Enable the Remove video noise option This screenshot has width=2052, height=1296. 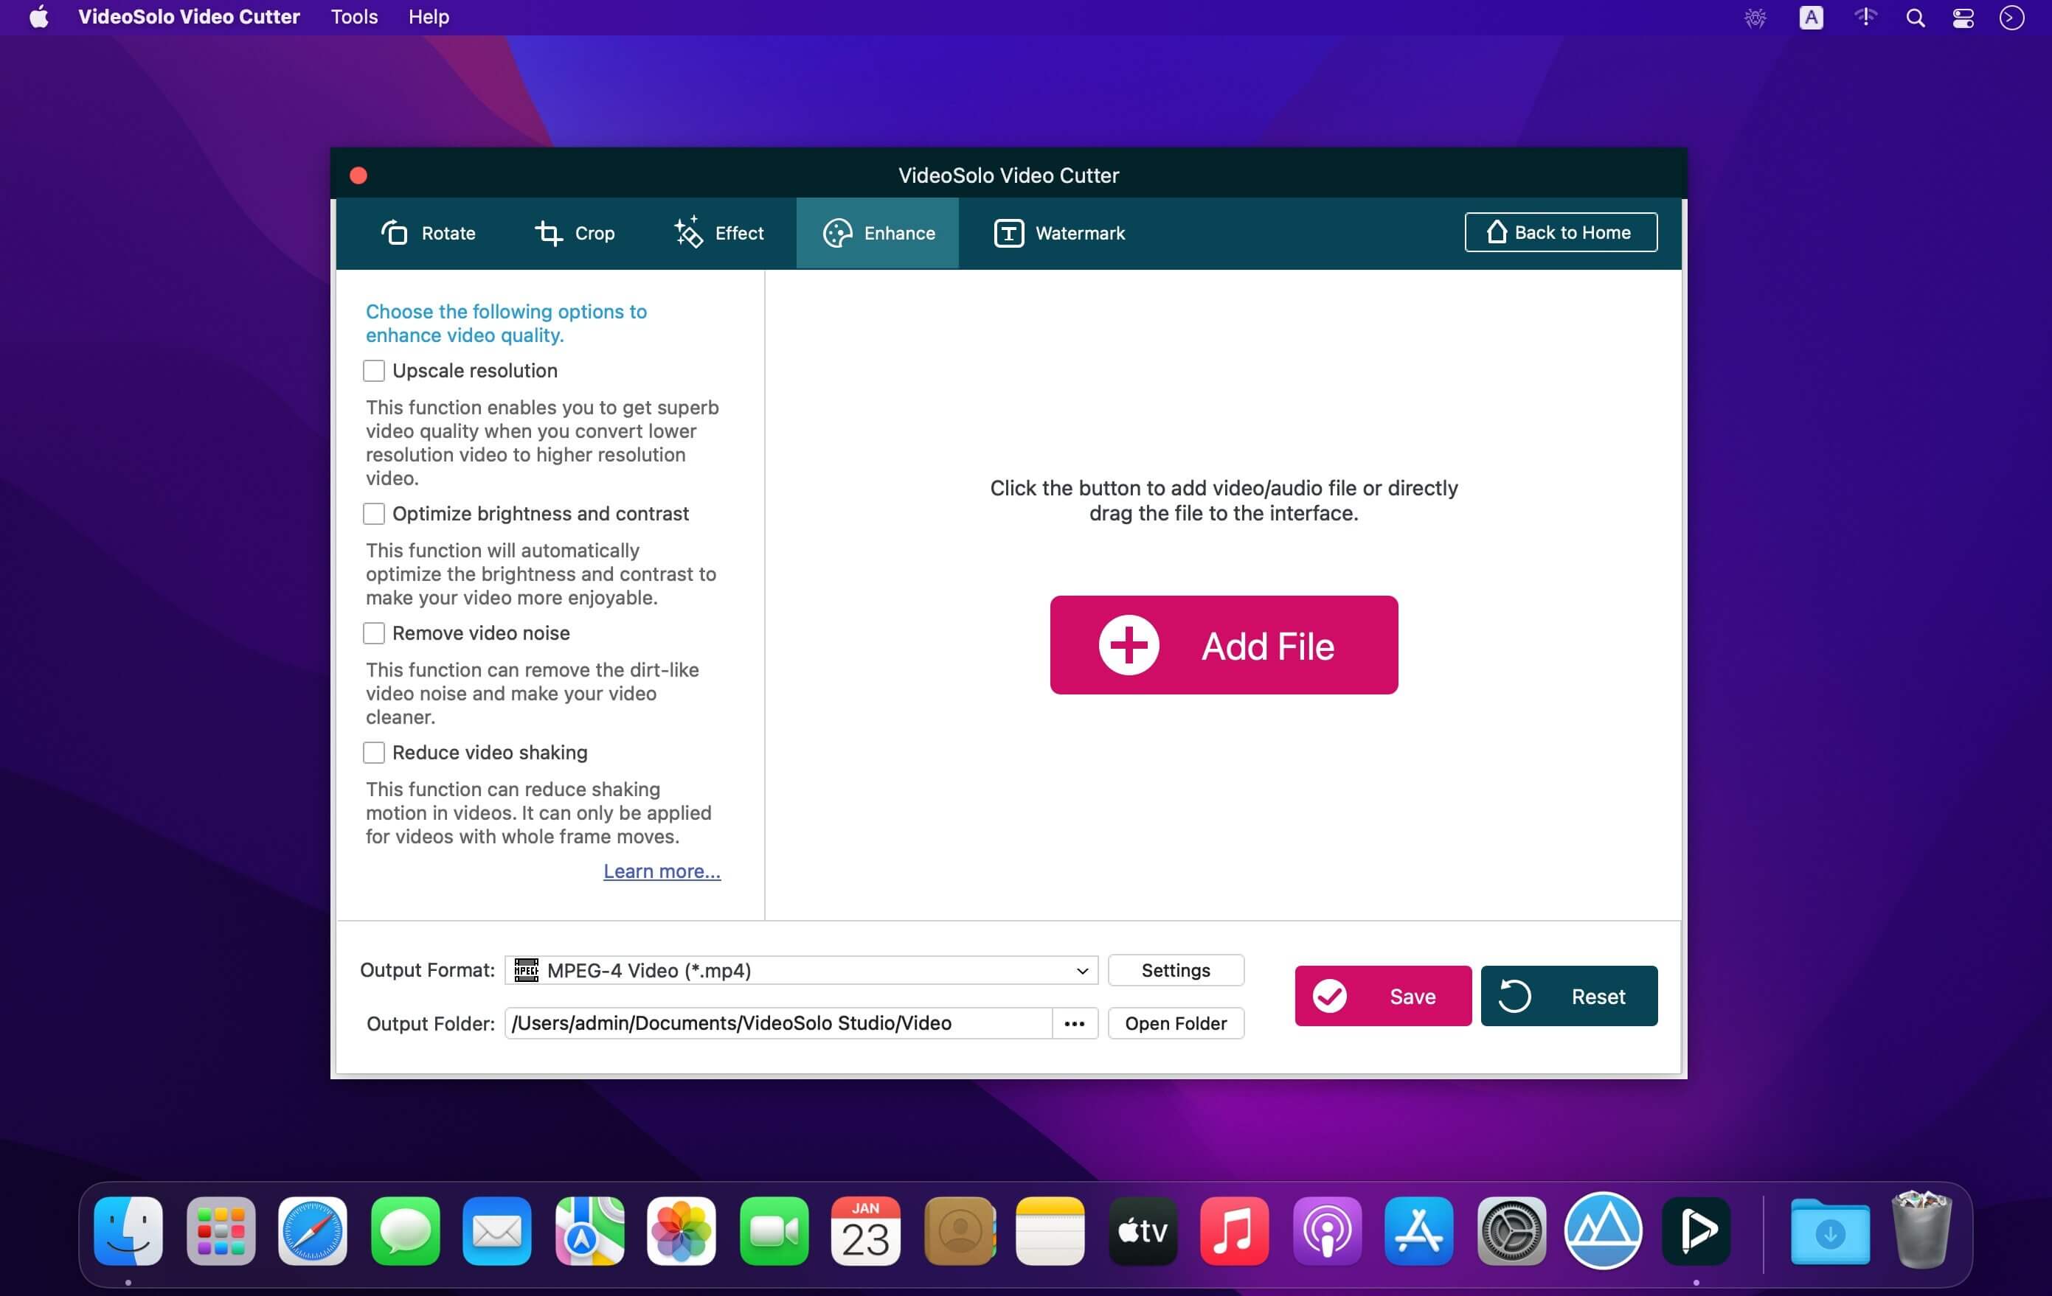click(x=373, y=632)
